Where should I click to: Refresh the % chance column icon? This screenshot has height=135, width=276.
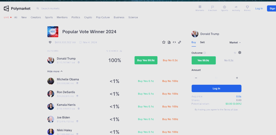pos(121,51)
